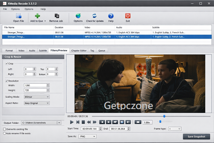Click the Subtitle column header in file list

[181, 28]
